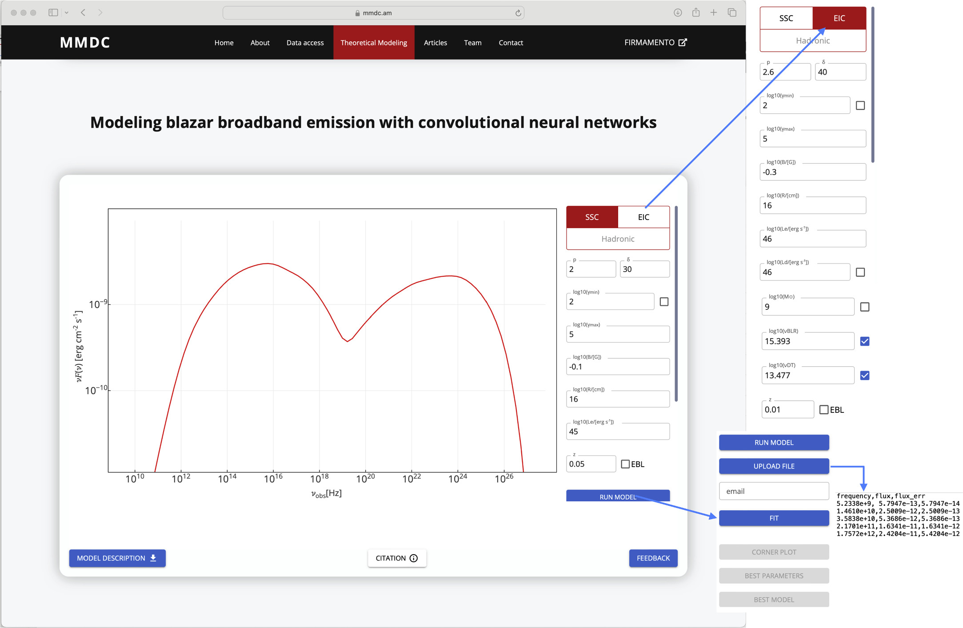Open the CITATION info popup
Image resolution: width=963 pixels, height=628 pixels.
pos(397,558)
